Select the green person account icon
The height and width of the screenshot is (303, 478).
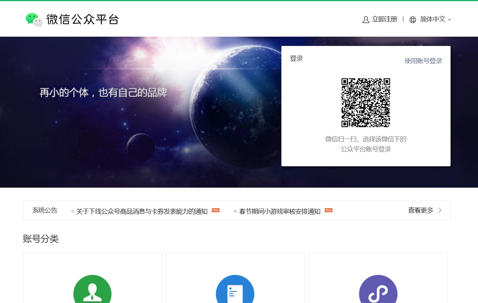92,289
